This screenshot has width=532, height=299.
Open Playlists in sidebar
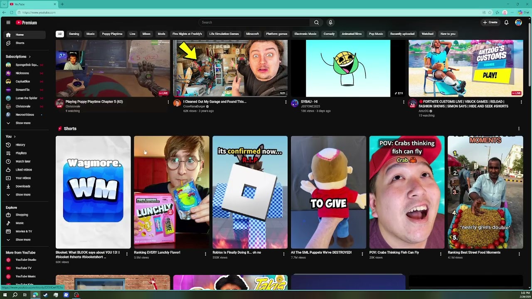[x=25, y=153]
